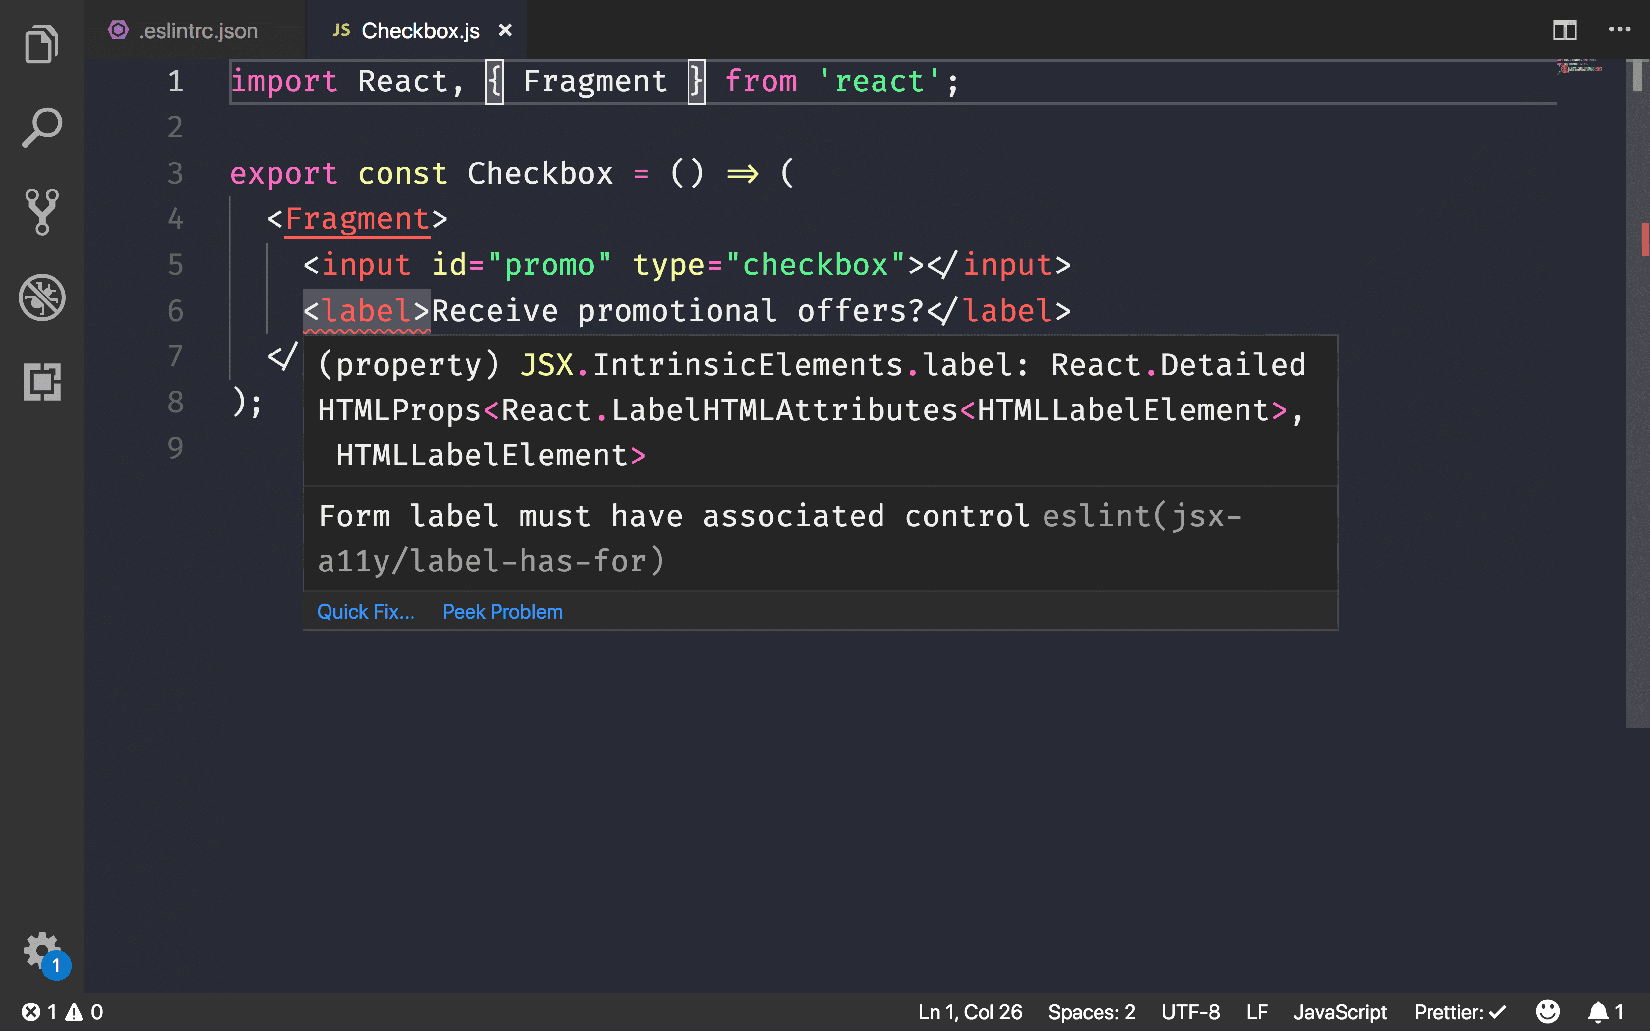Open Search panel in sidebar
1650x1031 pixels.
pos(42,127)
